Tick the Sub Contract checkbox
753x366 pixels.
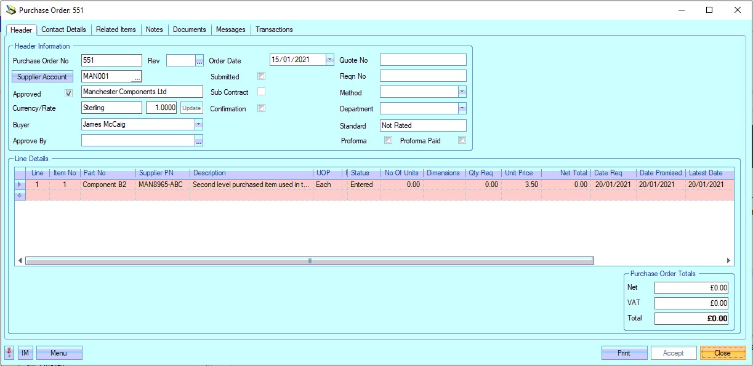261,92
